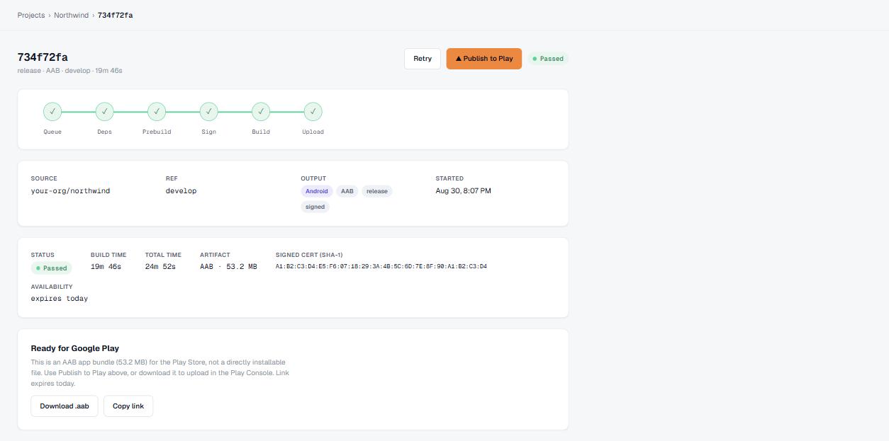Click the release output tag

tap(377, 191)
